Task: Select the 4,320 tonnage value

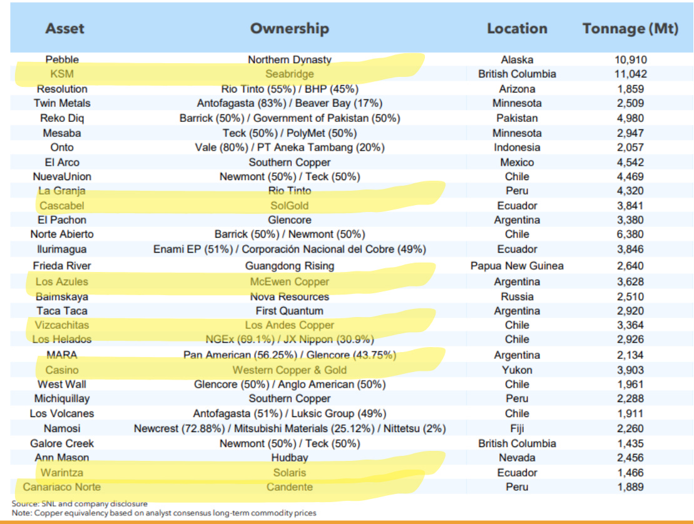Action: pos(630,191)
